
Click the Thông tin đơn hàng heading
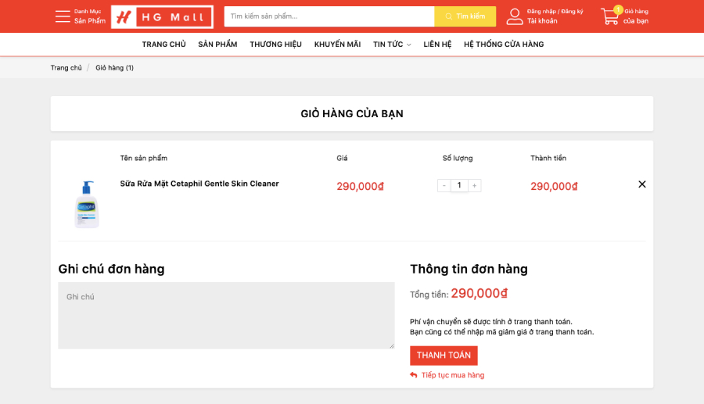point(469,269)
